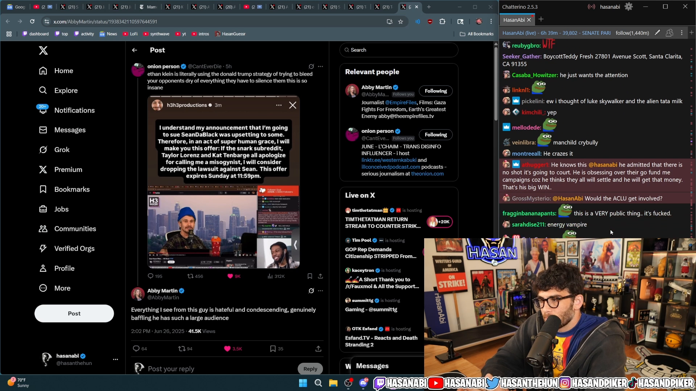Open the X logo home link

point(43,50)
